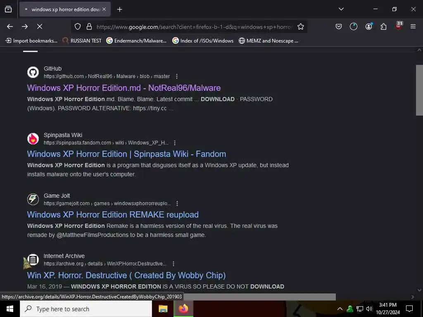Save page to Pocket
Viewport: 423px width, 317px height.
[339, 26]
